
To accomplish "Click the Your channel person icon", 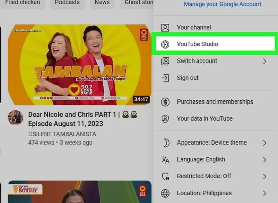I will (x=165, y=28).
